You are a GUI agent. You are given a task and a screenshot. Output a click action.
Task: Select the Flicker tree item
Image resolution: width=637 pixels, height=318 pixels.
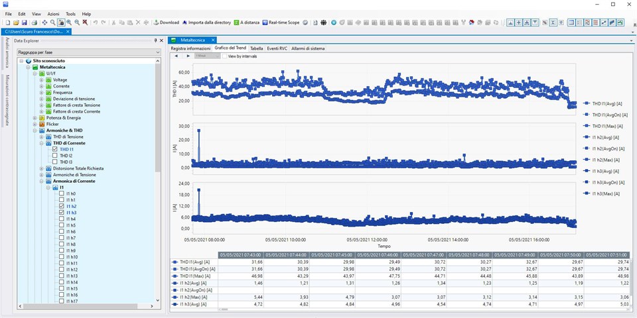pyautogui.click(x=52, y=124)
